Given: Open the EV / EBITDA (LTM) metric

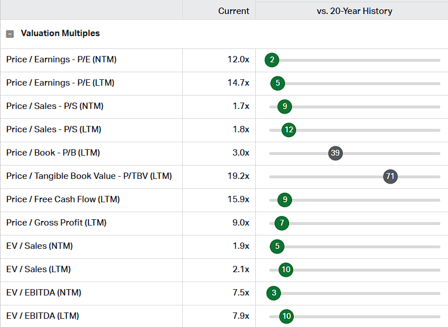Looking at the screenshot, I should point(43,316).
